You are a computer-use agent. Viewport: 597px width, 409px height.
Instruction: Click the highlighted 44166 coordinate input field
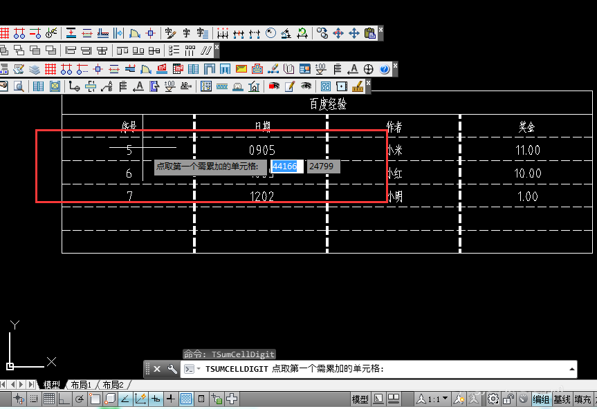287,167
